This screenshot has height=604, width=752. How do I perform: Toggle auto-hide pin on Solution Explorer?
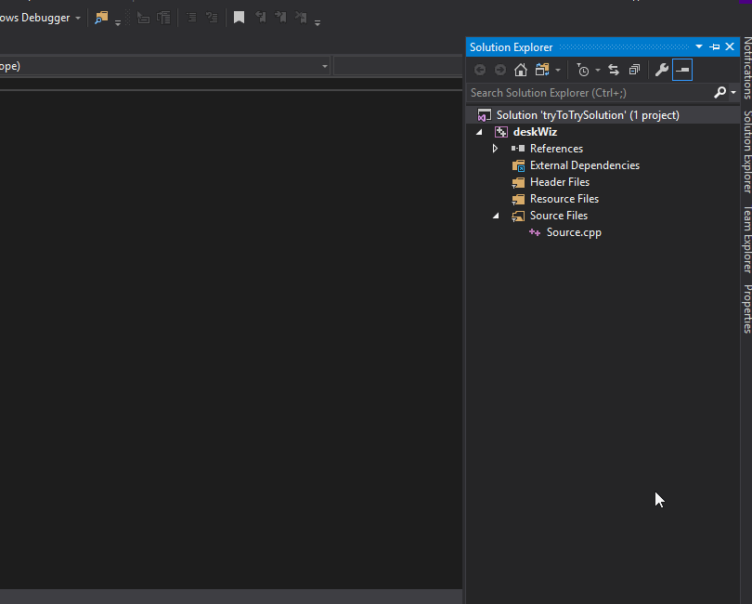714,47
